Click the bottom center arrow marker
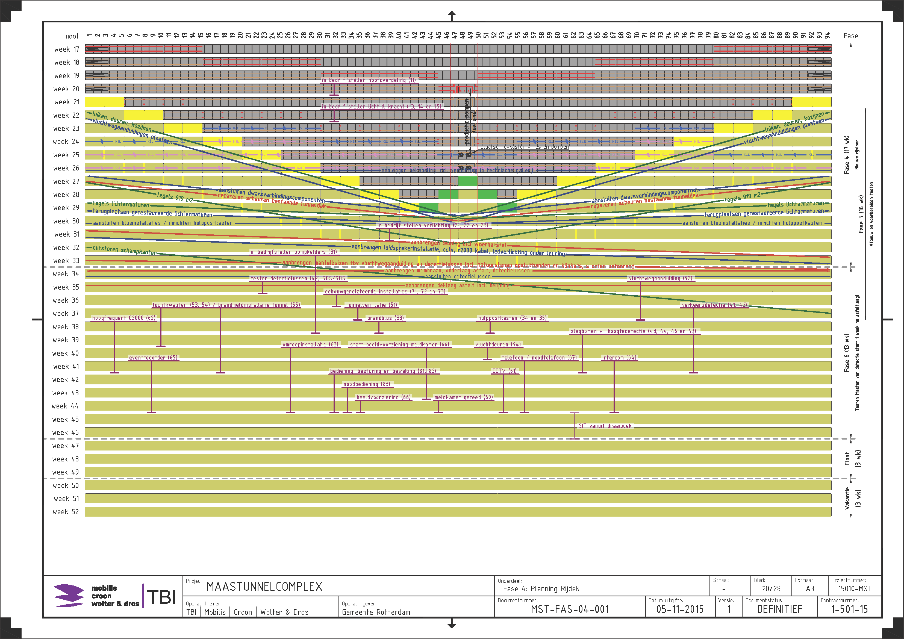Image resolution: width=904 pixels, height=639 pixels. [452, 623]
